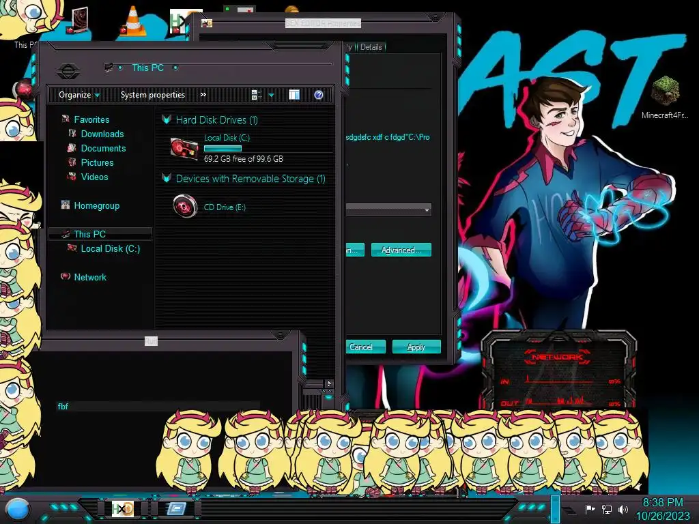The height and width of the screenshot is (524, 699).
Task: Open Videos from the Favorites list
Action: pyautogui.click(x=94, y=177)
